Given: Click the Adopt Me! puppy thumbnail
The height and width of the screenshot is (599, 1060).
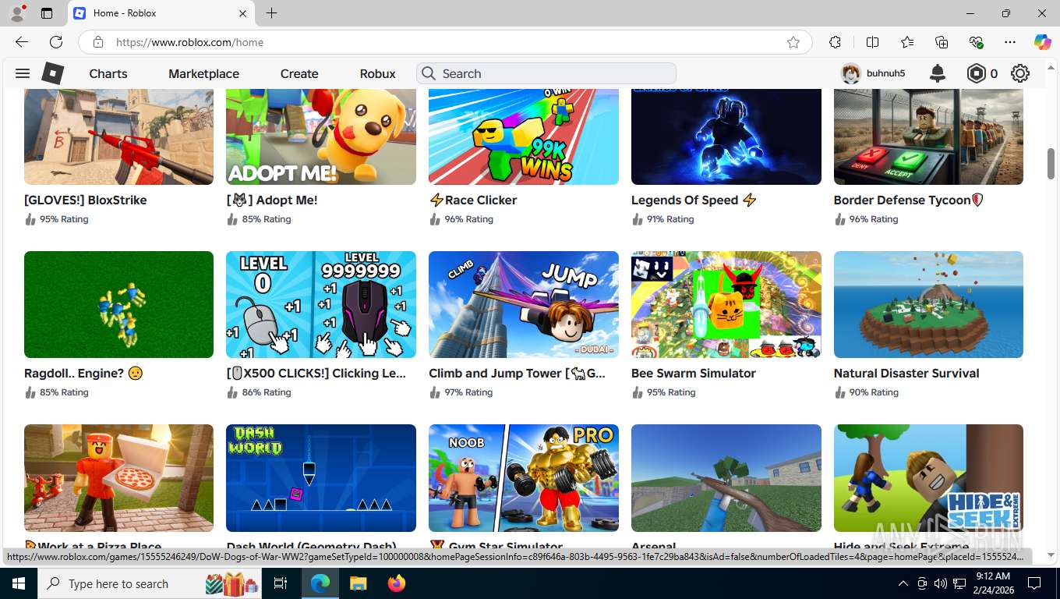Looking at the screenshot, I should pos(321,136).
